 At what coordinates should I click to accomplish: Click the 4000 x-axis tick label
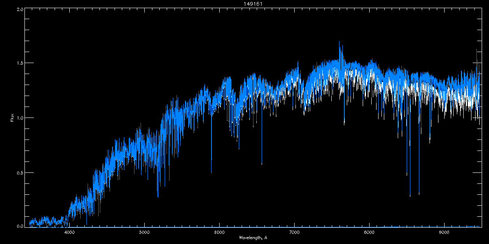point(69,233)
